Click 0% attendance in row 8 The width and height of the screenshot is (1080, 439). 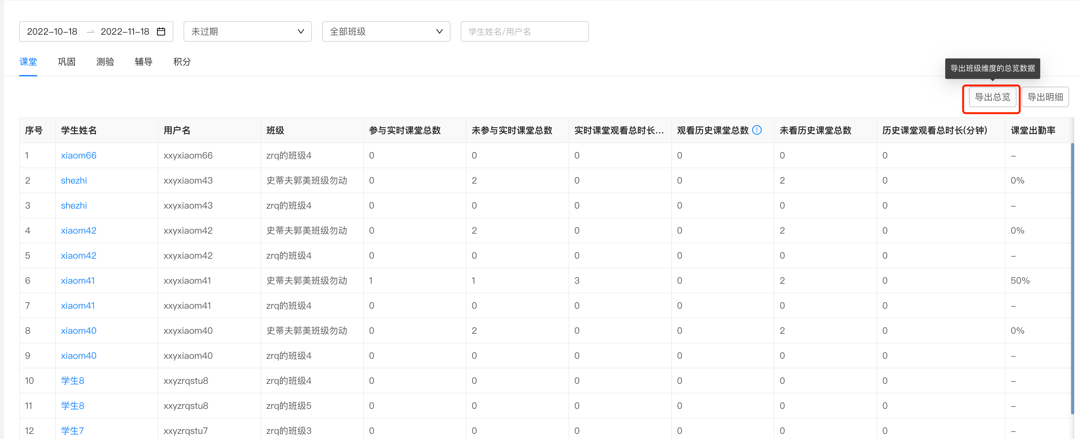pos(1017,331)
